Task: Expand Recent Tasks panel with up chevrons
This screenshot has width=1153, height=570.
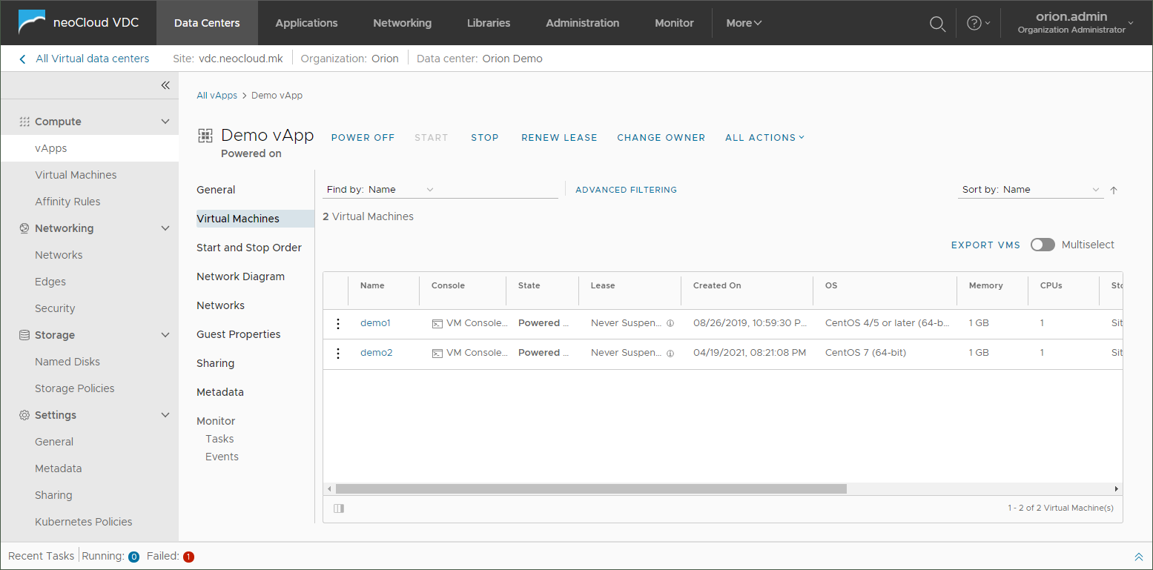Action: click(1139, 557)
